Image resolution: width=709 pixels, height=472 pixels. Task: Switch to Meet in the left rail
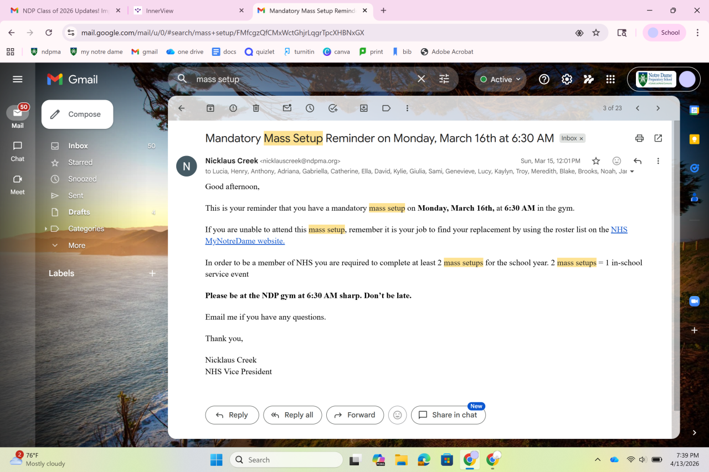[18, 184]
